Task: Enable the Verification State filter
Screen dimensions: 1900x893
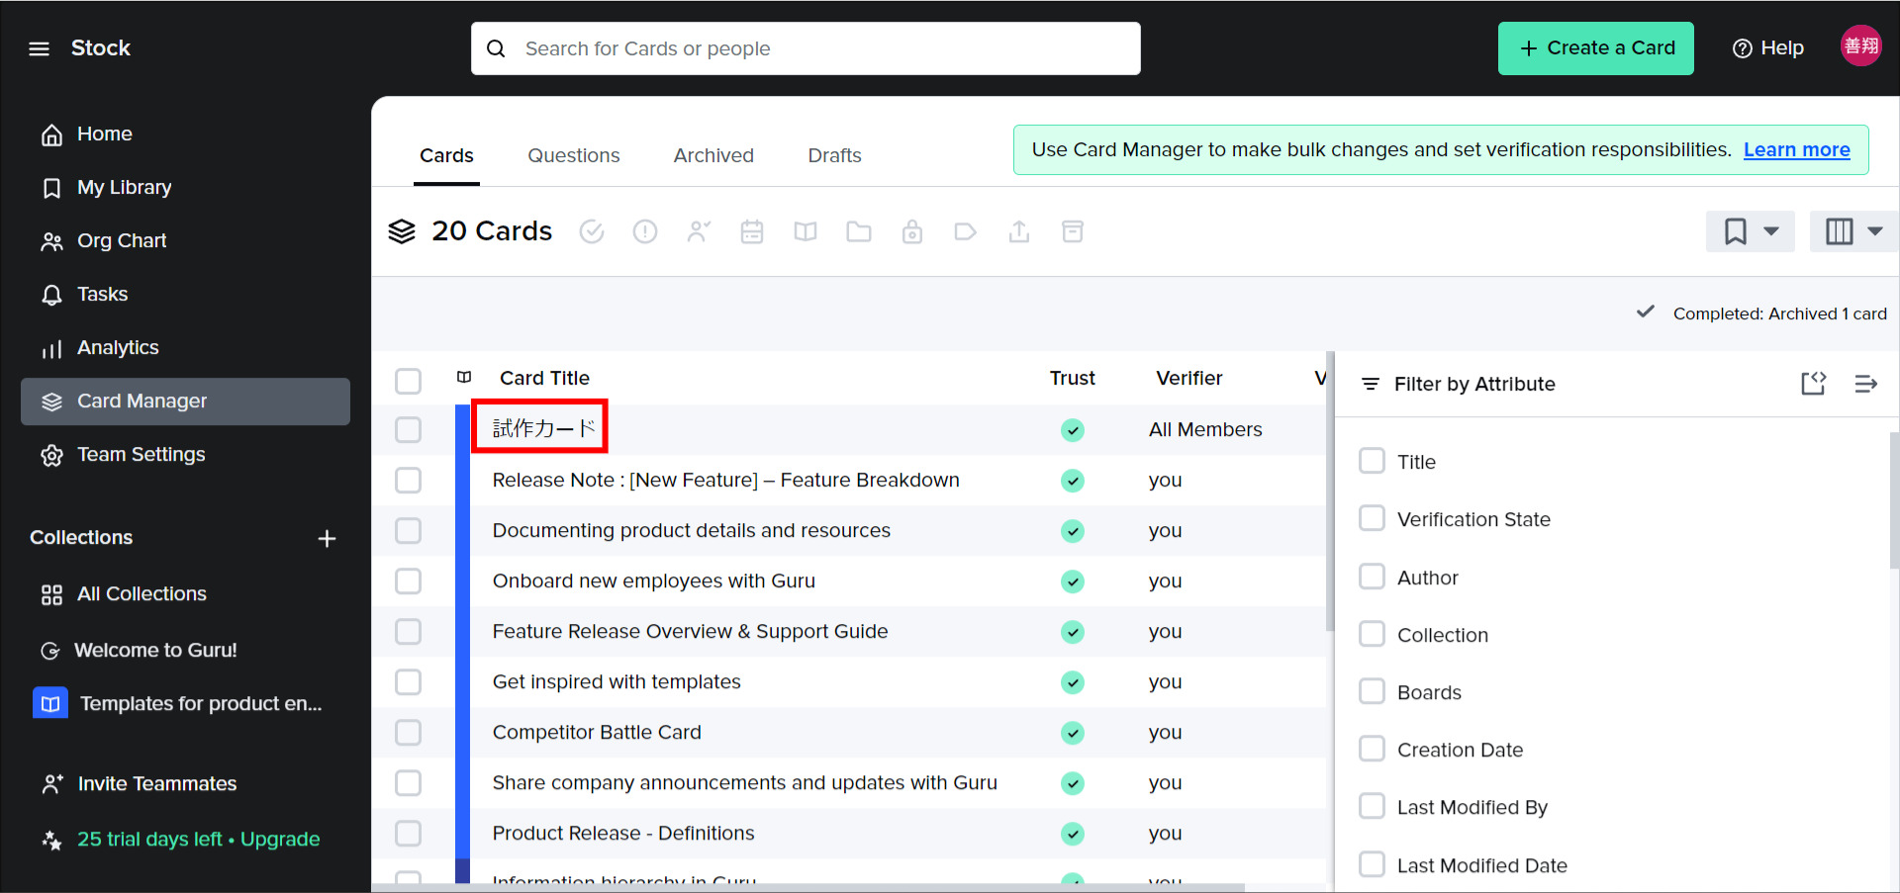Action: pyautogui.click(x=1372, y=518)
